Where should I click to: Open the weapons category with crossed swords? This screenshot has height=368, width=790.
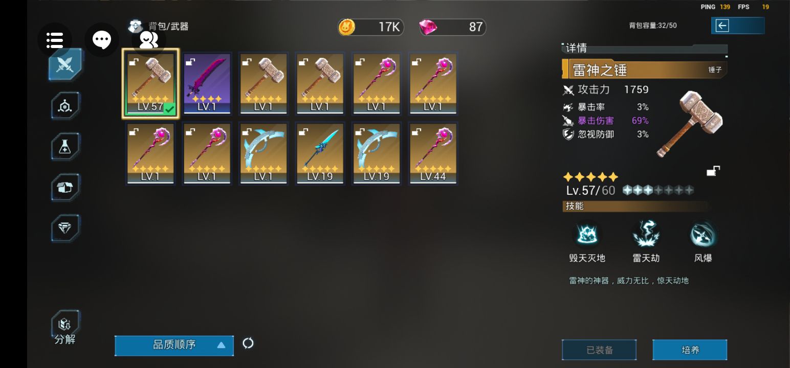tap(65, 64)
